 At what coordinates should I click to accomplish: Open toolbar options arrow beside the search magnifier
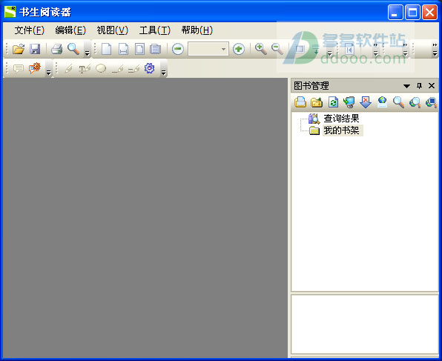coord(87,53)
